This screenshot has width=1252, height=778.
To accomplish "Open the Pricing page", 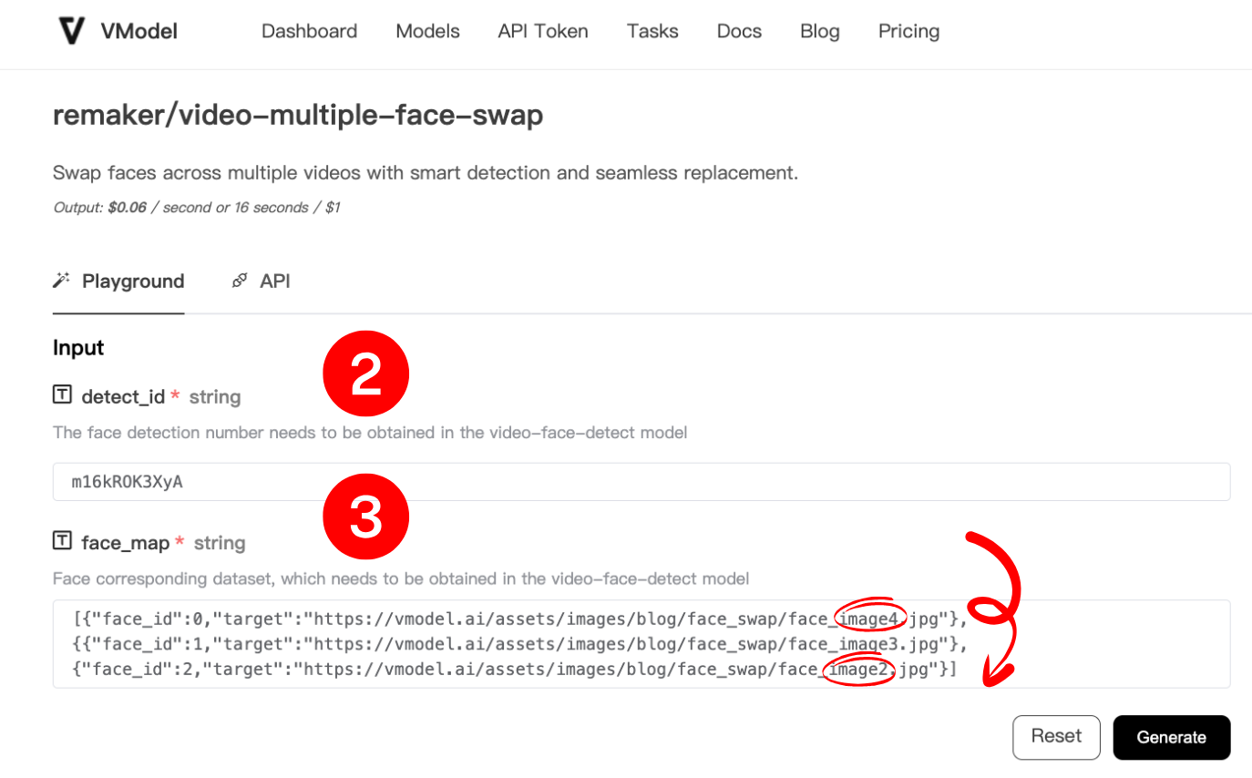I will (908, 31).
